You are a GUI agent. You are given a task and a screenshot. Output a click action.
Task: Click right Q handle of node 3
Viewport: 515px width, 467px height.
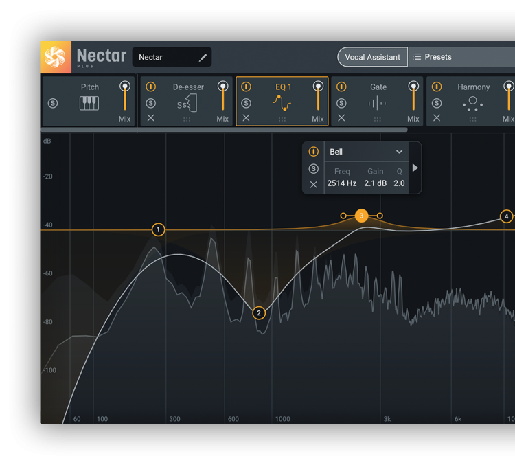[380, 216]
